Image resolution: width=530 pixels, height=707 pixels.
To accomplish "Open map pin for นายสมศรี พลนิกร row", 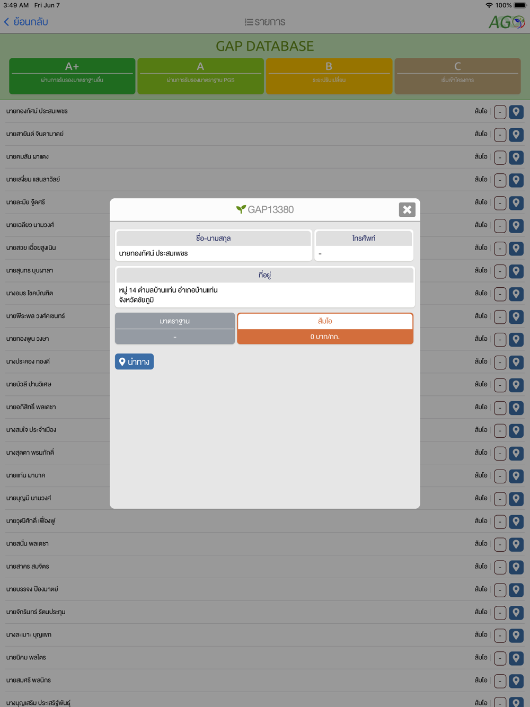I will (516, 682).
